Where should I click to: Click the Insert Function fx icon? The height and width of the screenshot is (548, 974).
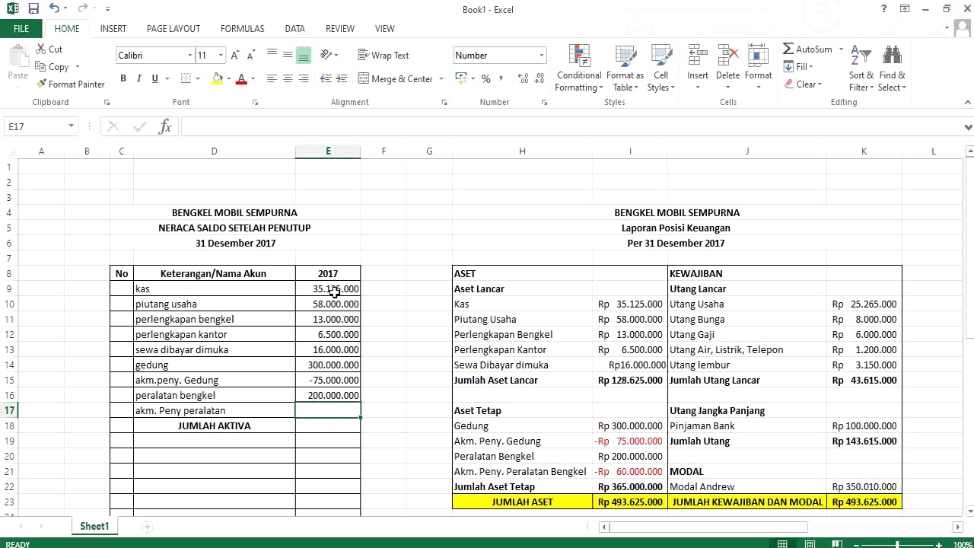[165, 126]
